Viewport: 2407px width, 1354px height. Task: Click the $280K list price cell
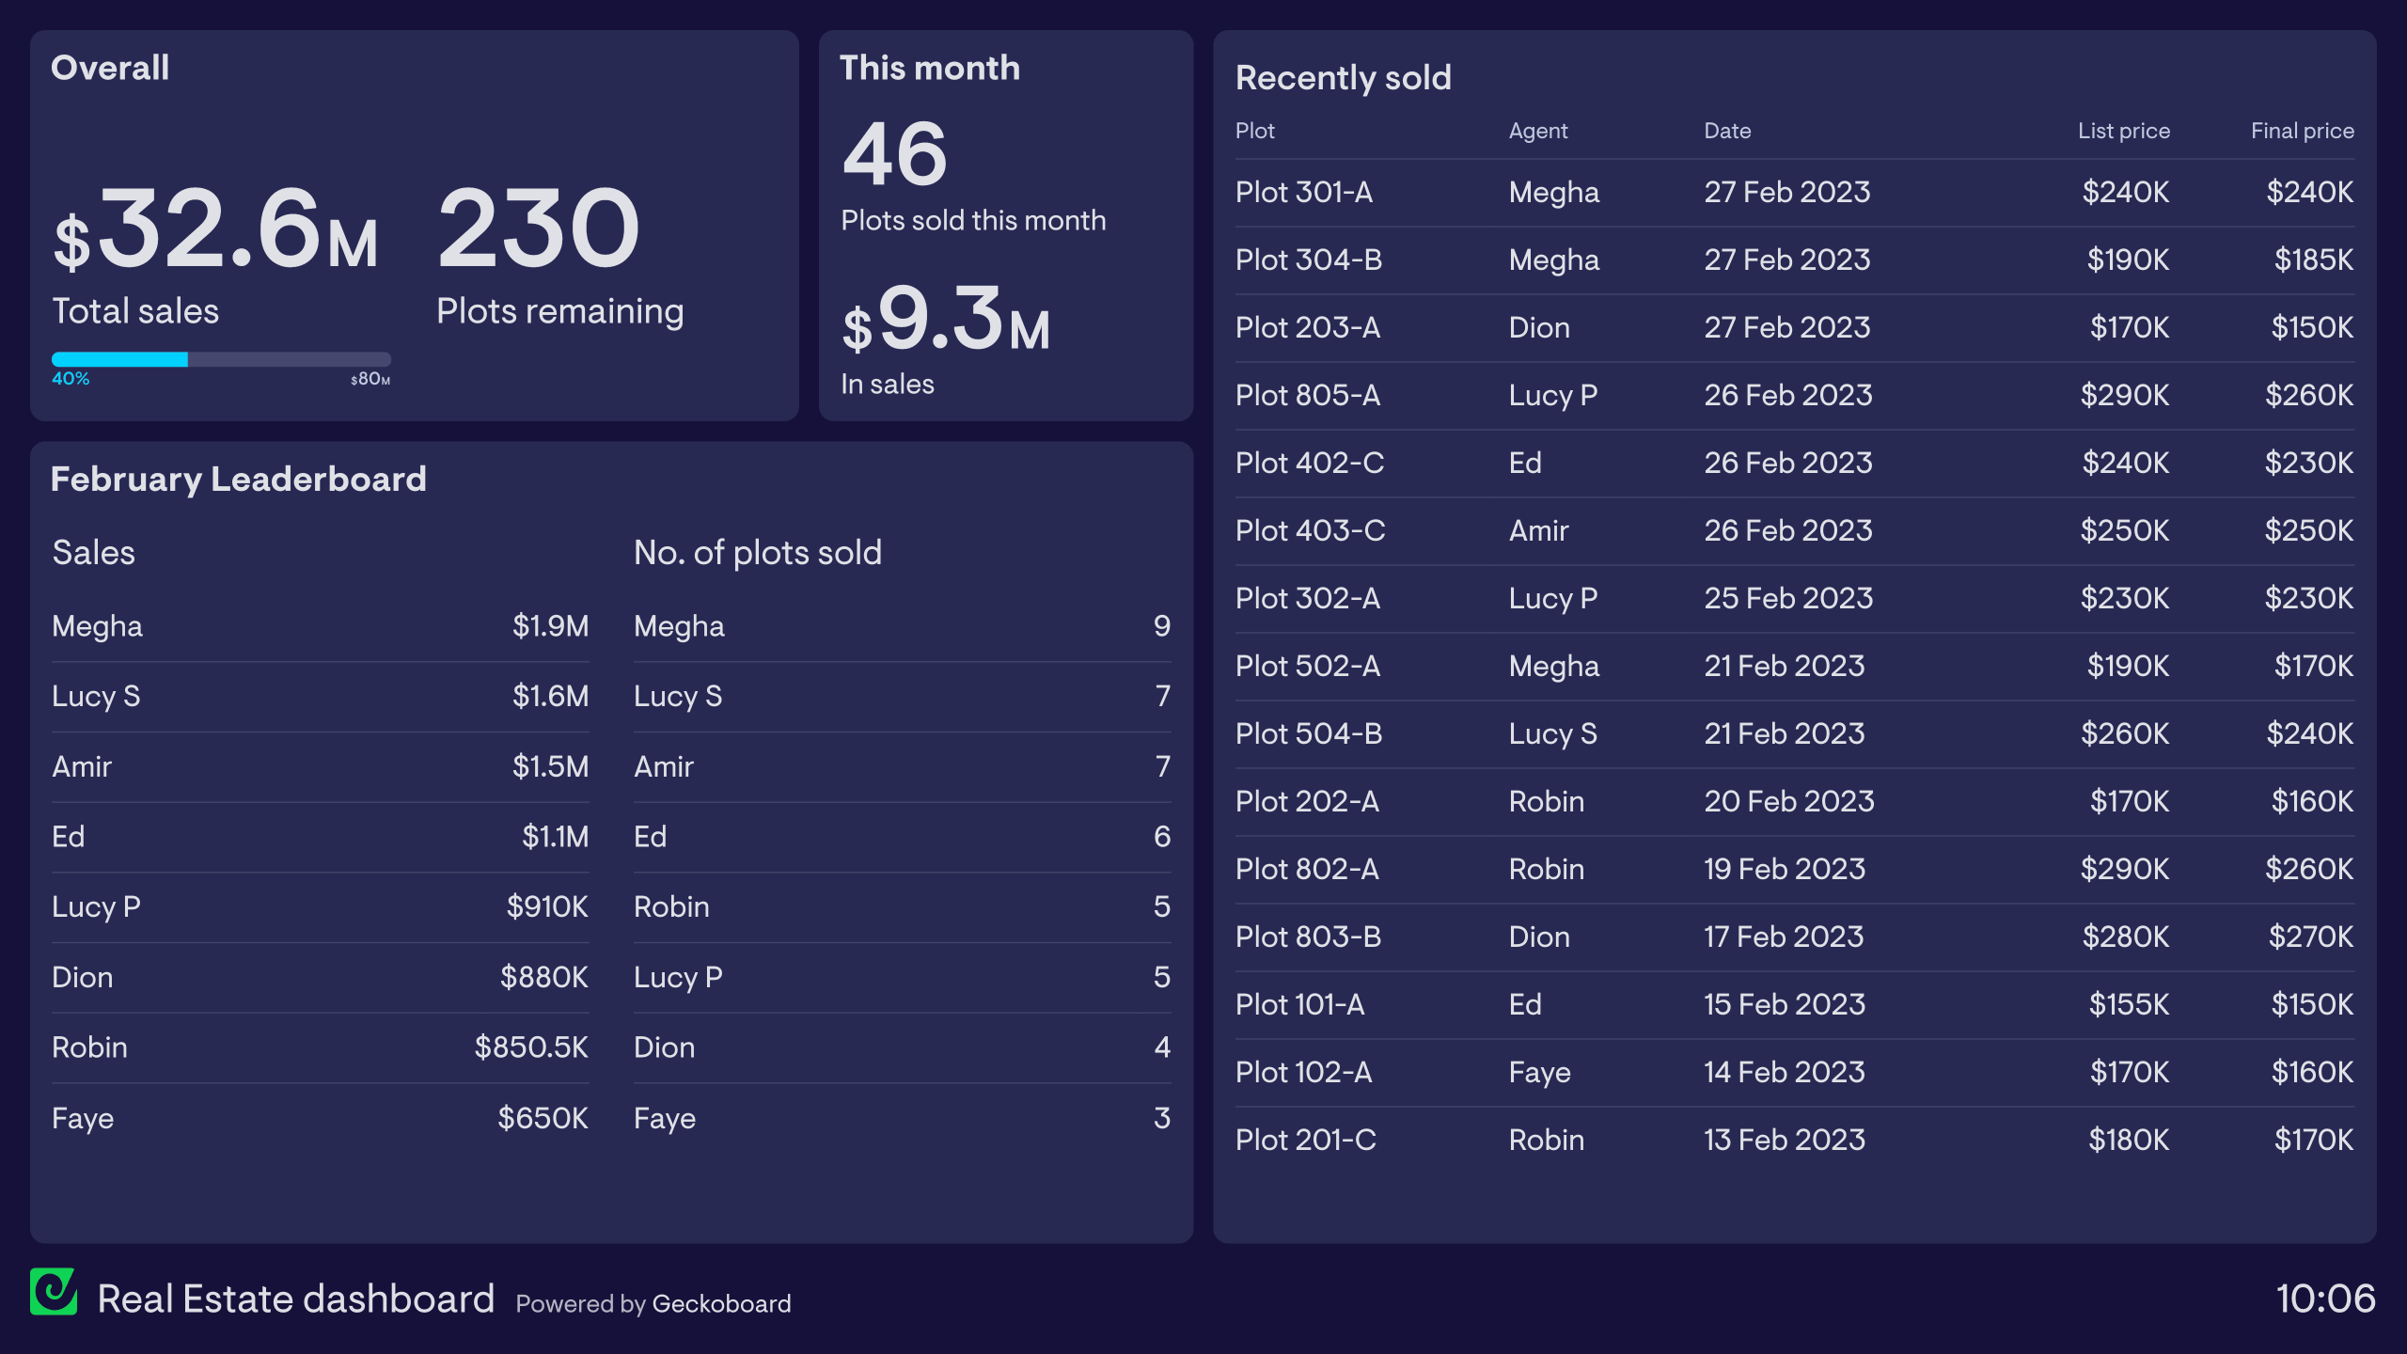click(x=2125, y=937)
